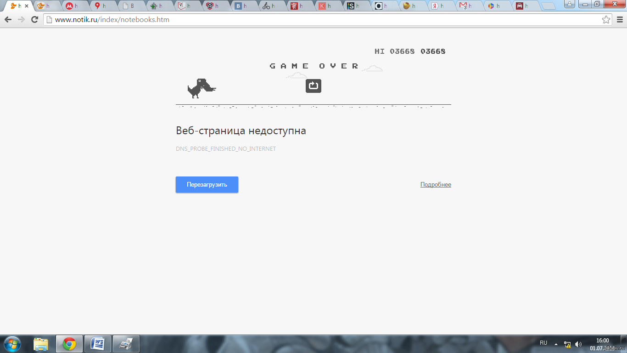The width and height of the screenshot is (627, 353).
Task: Bookmark this page with the star icon
Action: click(x=606, y=20)
